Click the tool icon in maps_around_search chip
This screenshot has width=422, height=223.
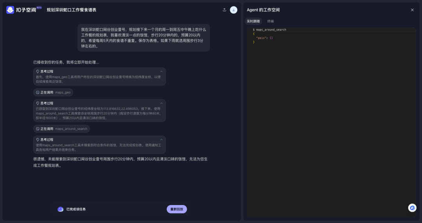click(38, 129)
